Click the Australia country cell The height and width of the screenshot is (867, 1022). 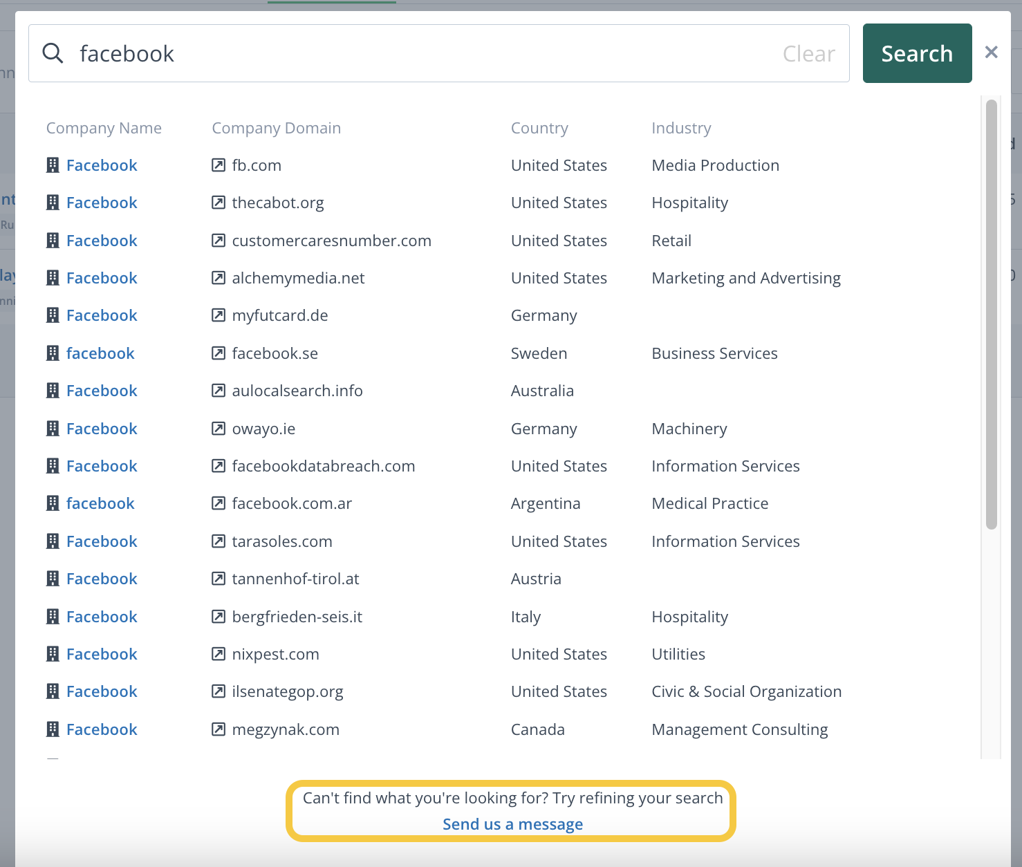pos(542,391)
